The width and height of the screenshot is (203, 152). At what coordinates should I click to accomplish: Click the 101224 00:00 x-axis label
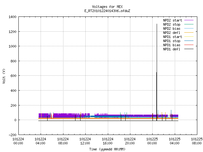[18, 141]
